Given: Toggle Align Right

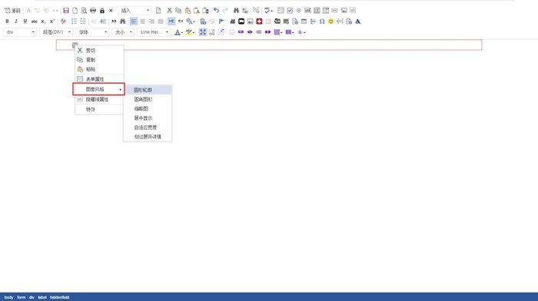Looking at the screenshot, I should pos(151,21).
